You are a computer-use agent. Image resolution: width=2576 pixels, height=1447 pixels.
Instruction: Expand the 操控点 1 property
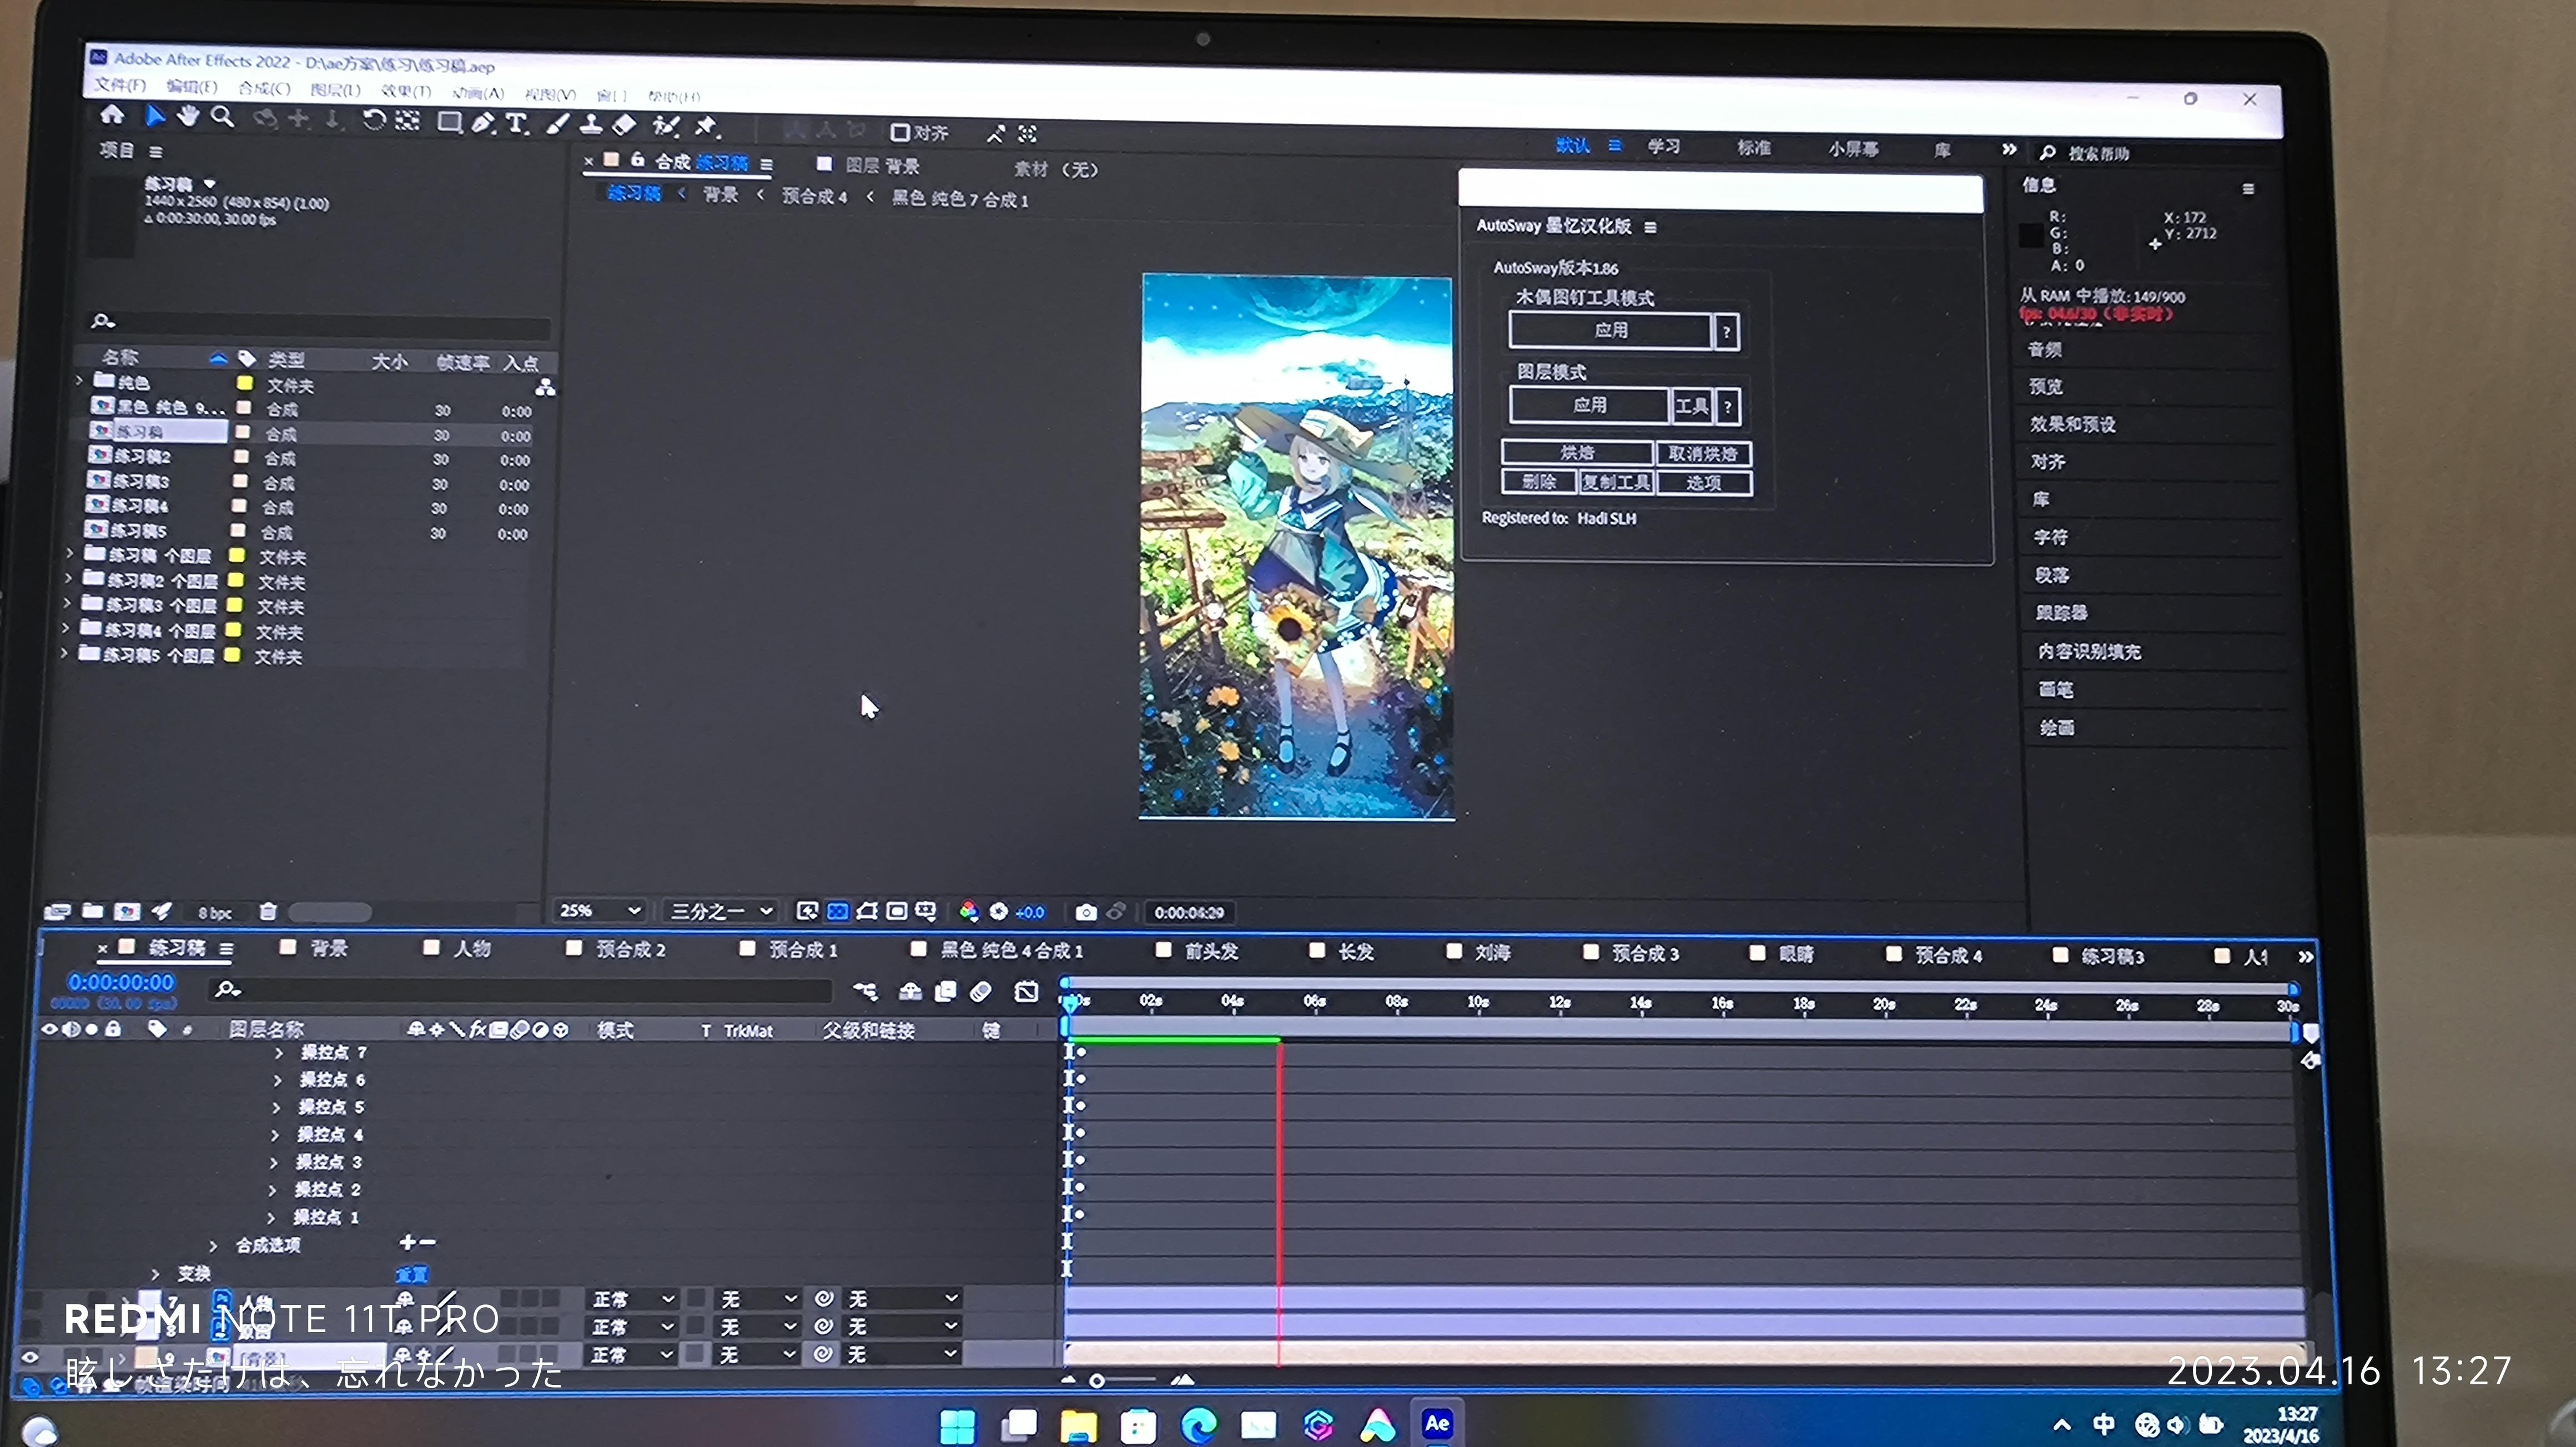point(271,1217)
